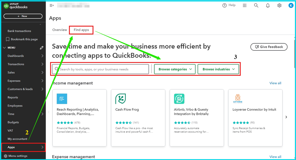Screen dimensions: 296x160
Task: Click the Loyverse app logo
Action: (x=238, y=99)
